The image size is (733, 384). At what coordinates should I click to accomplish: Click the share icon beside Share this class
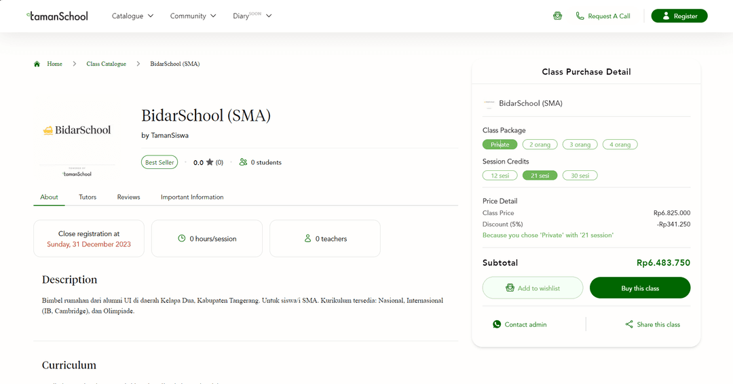click(629, 324)
